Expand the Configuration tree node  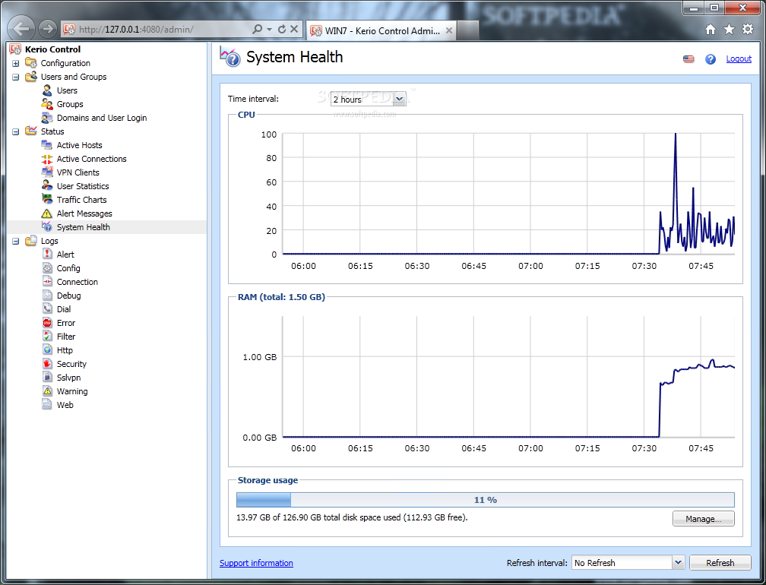point(16,64)
